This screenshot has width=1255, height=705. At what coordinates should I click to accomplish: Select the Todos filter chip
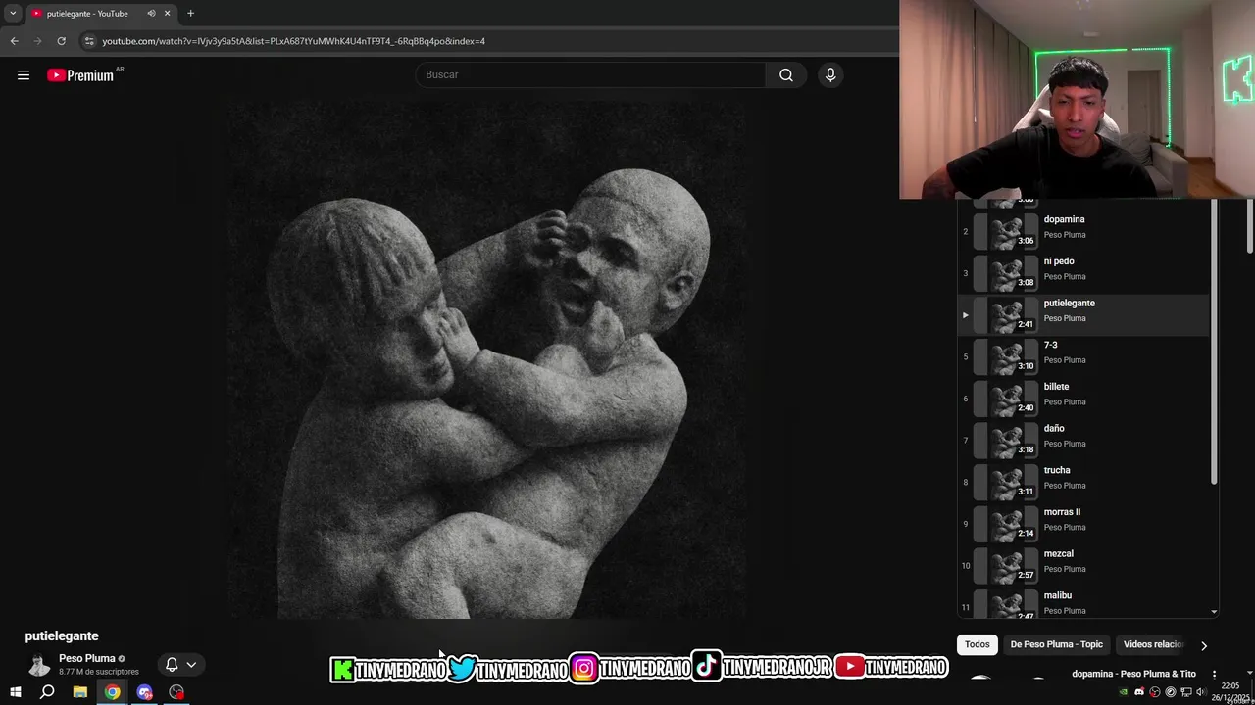[x=978, y=644]
